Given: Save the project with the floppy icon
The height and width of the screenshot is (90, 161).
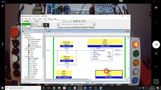Looking at the screenshot, I should click(27, 21).
